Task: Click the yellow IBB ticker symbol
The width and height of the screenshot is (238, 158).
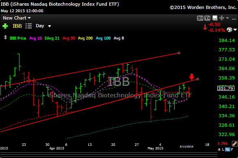Action: click(x=17, y=26)
